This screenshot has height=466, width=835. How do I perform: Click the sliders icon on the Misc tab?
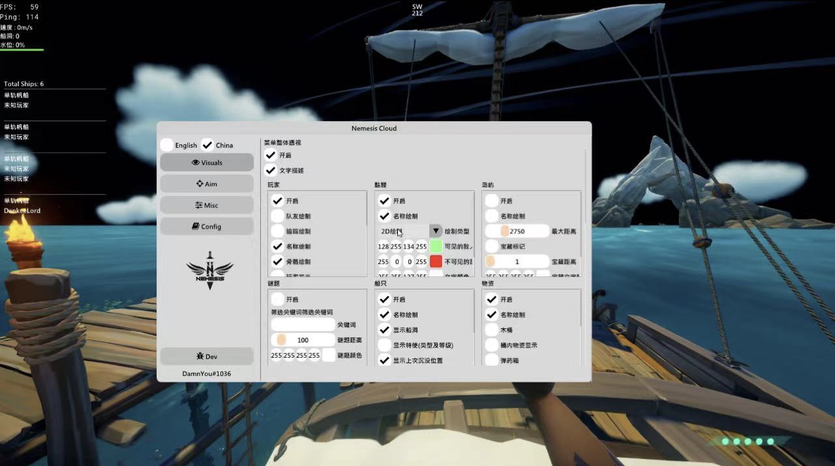pos(198,205)
